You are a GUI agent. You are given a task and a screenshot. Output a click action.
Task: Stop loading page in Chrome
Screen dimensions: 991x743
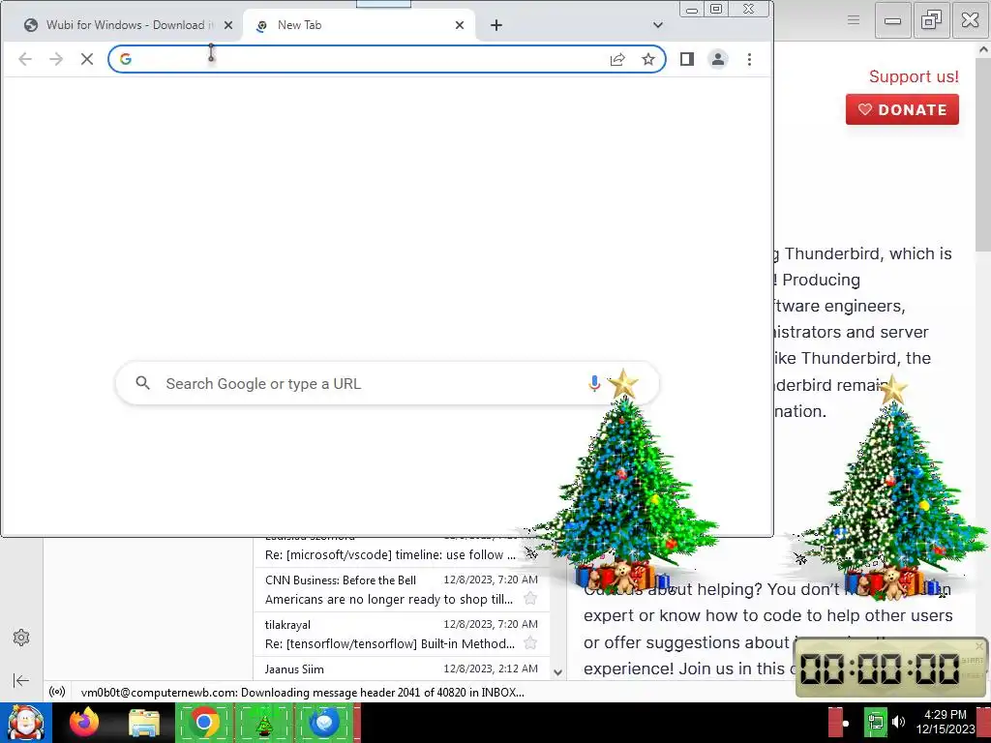[87, 59]
